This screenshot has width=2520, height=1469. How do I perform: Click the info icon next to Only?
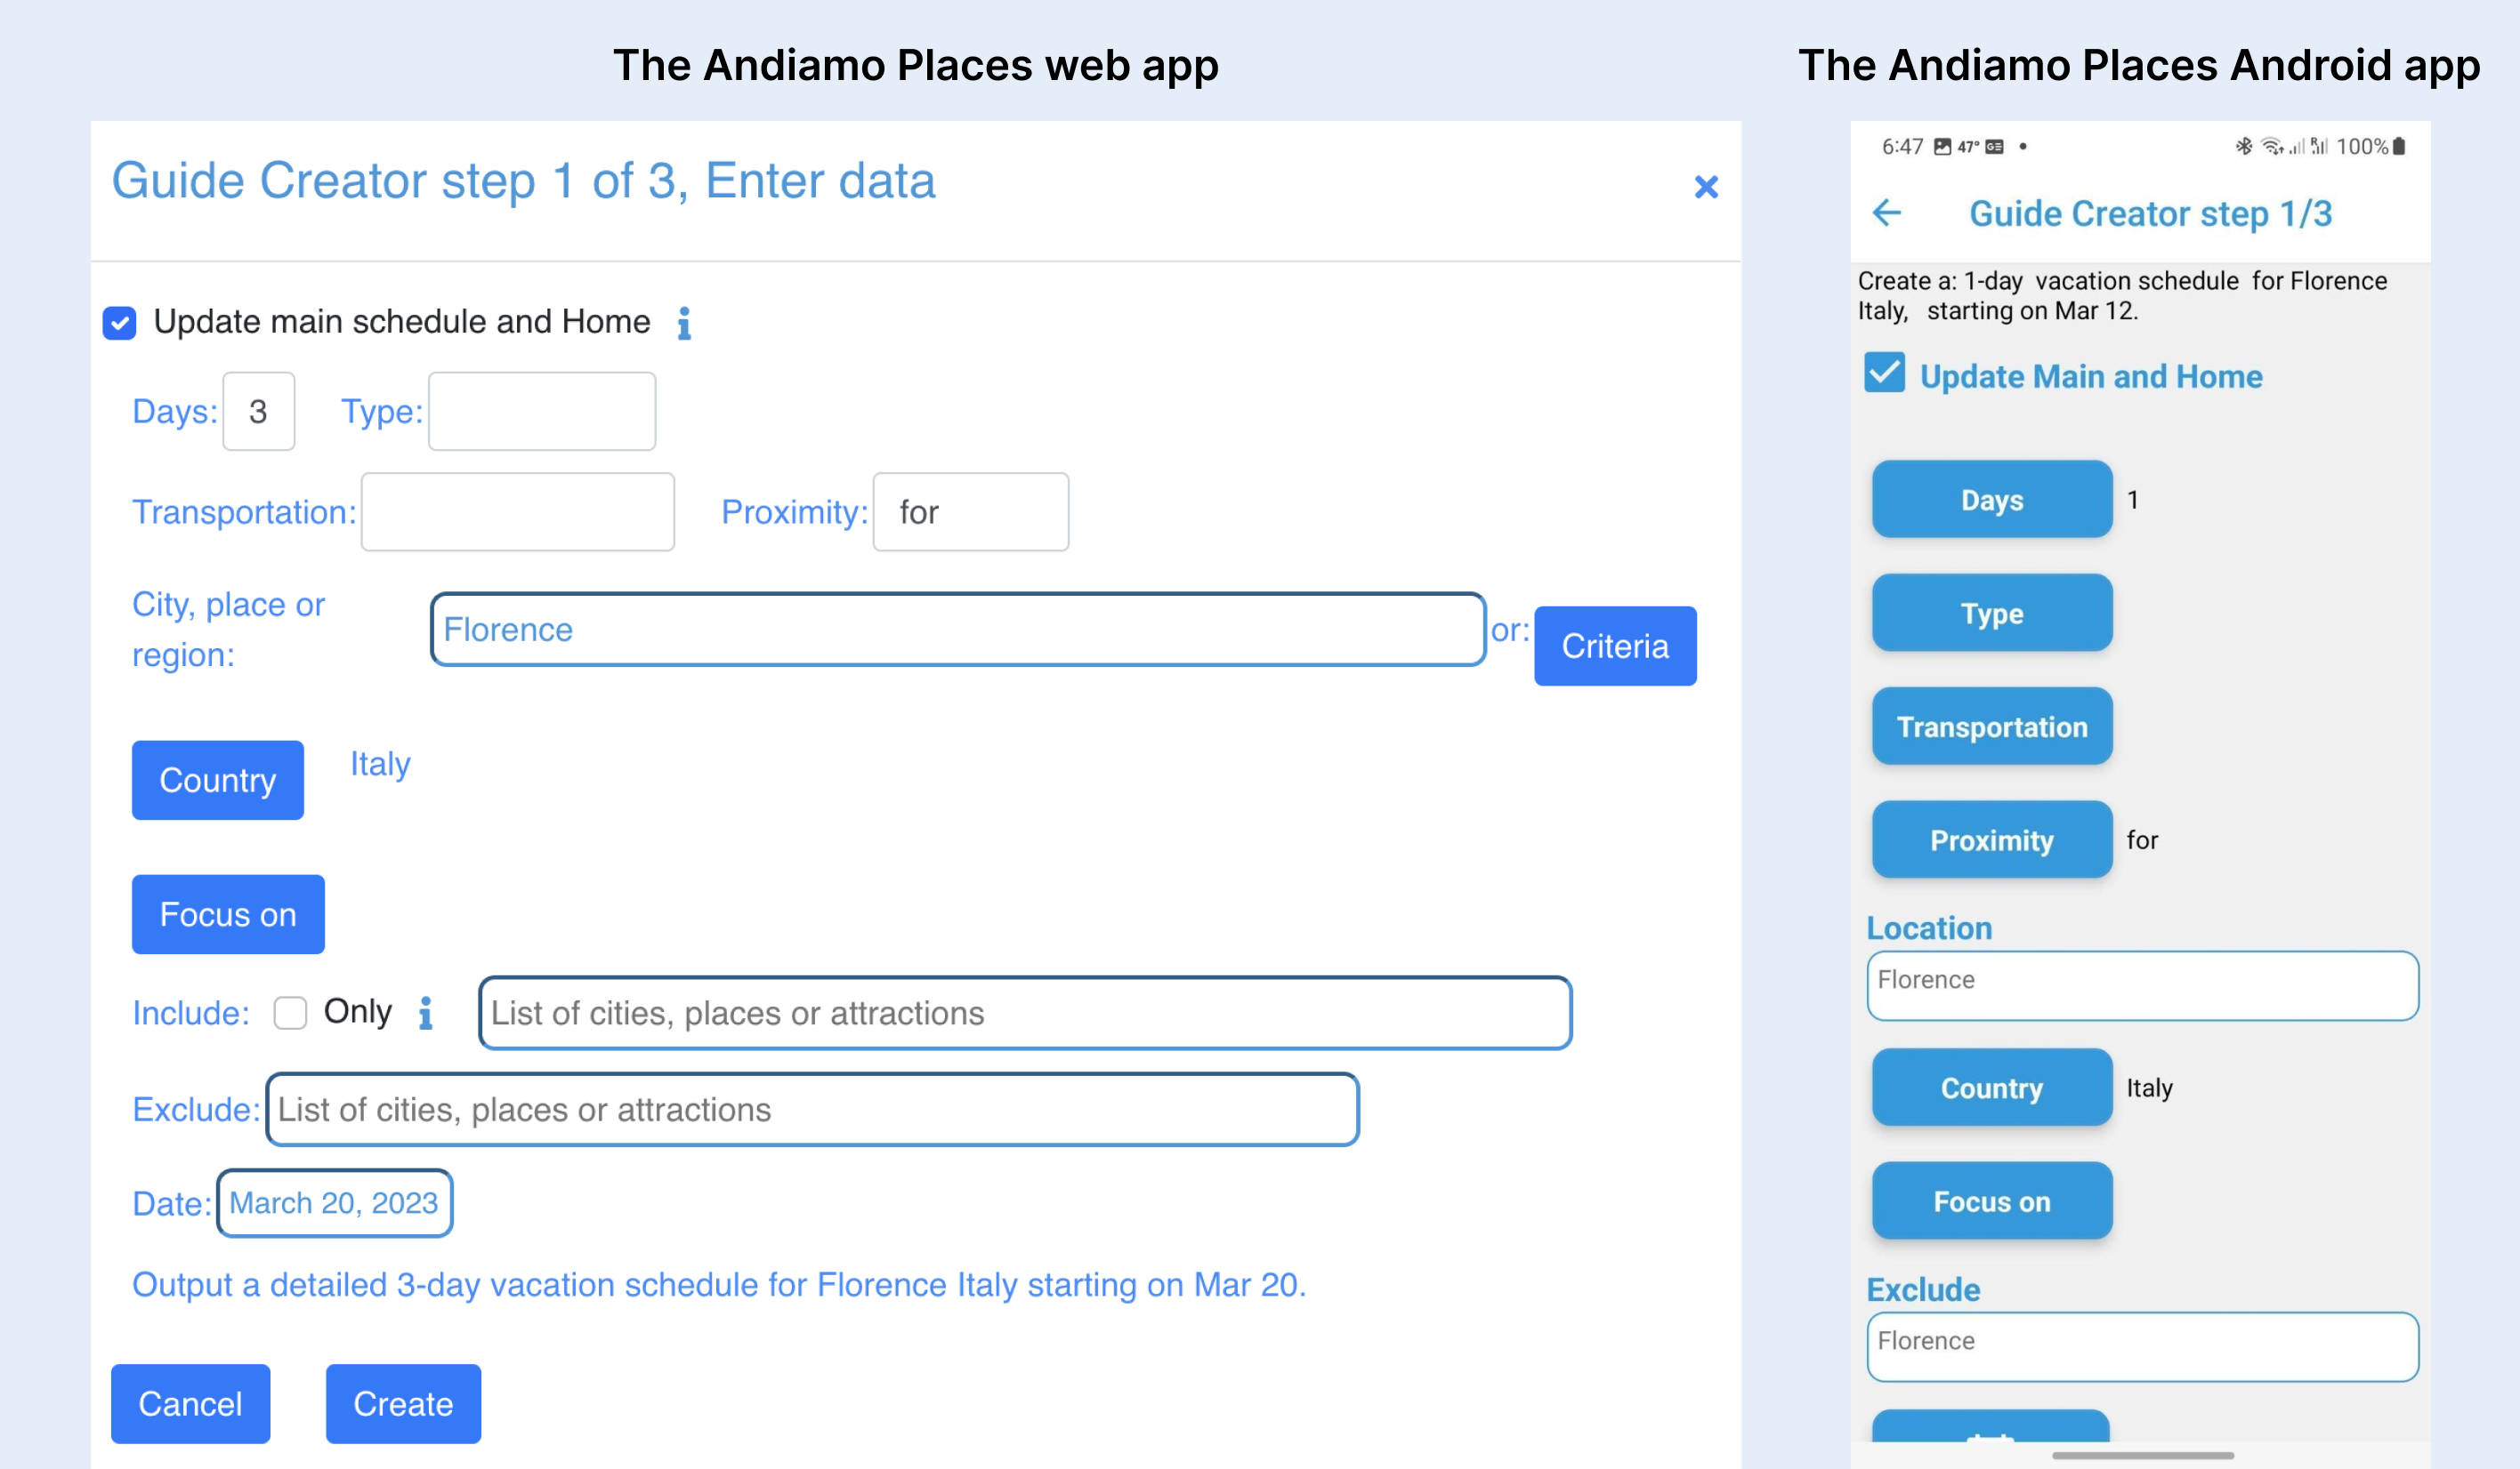tap(426, 1012)
